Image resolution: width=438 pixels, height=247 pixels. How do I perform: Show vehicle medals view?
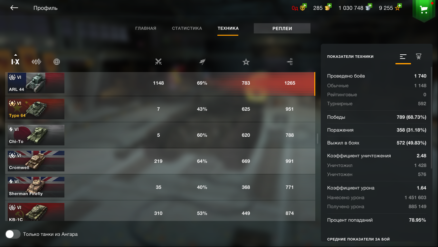(418, 57)
